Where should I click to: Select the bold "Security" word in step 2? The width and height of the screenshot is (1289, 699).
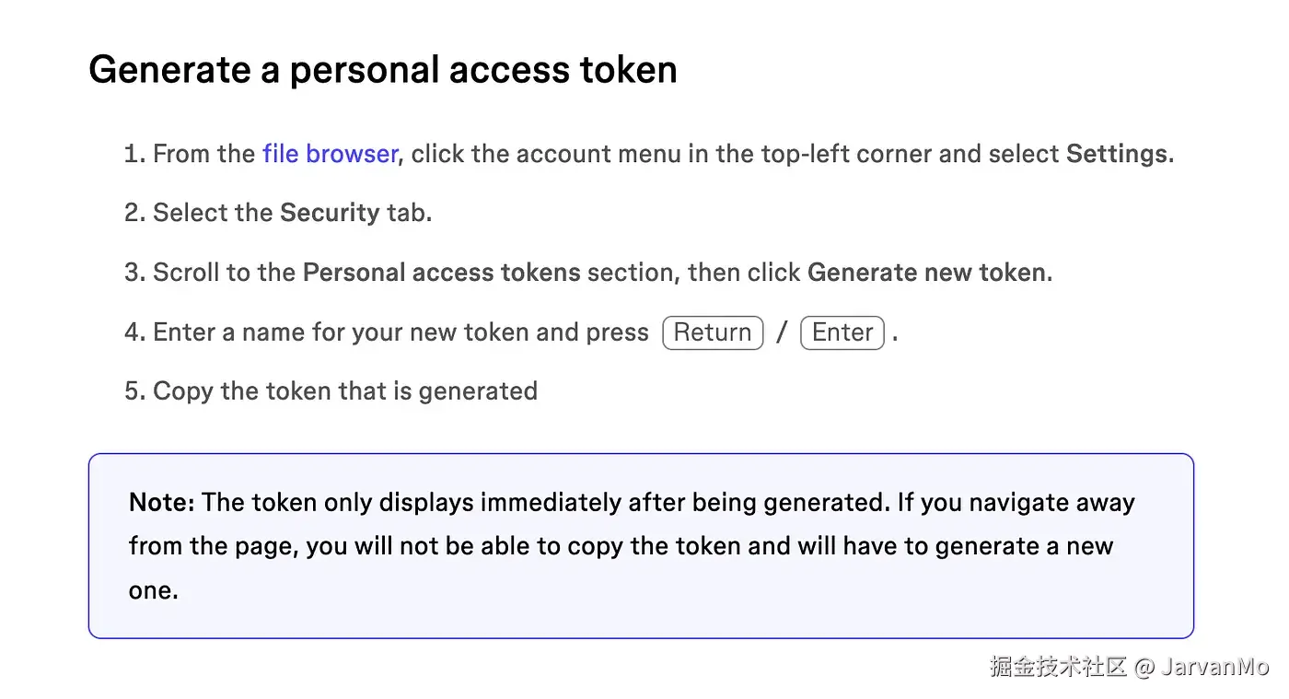[330, 213]
